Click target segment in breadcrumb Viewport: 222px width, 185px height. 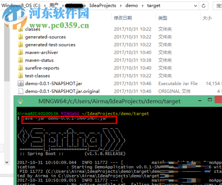(154, 6)
